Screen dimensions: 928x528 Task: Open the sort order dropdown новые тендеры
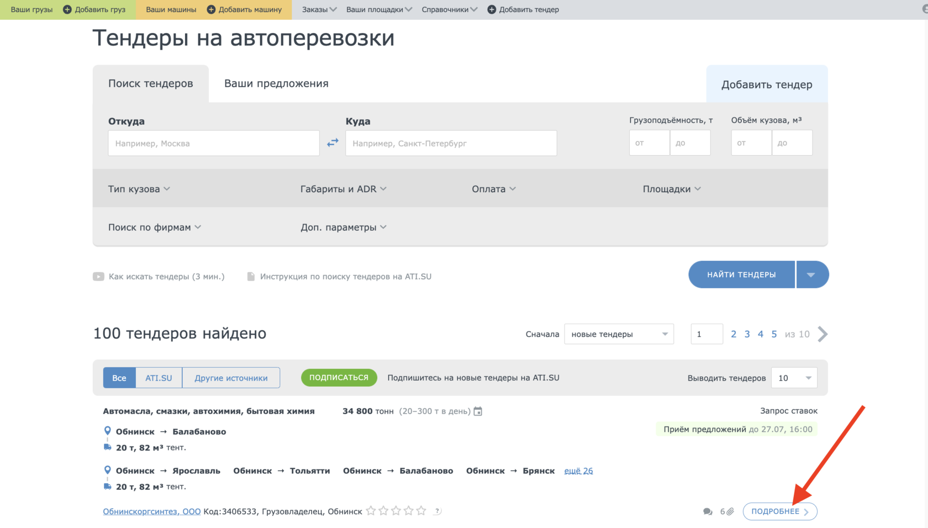619,334
